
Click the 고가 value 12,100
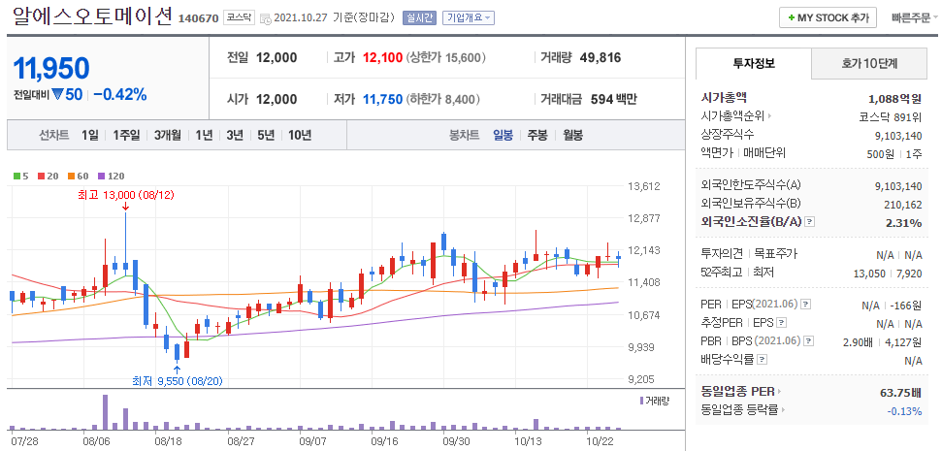point(382,58)
